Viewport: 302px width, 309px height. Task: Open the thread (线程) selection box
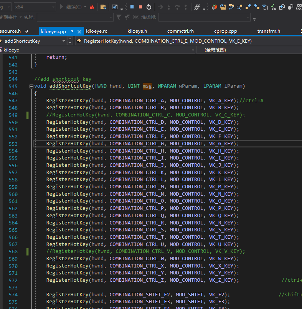click(x=75, y=17)
